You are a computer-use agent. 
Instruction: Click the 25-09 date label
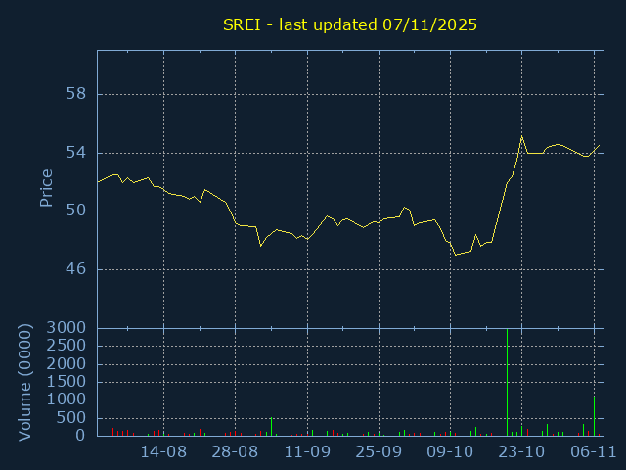379,452
